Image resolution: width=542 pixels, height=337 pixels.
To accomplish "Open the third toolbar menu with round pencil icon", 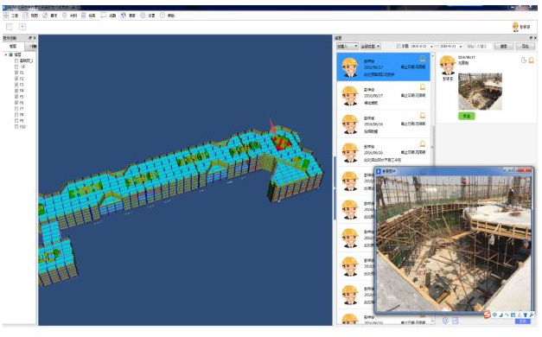I will coord(50,16).
